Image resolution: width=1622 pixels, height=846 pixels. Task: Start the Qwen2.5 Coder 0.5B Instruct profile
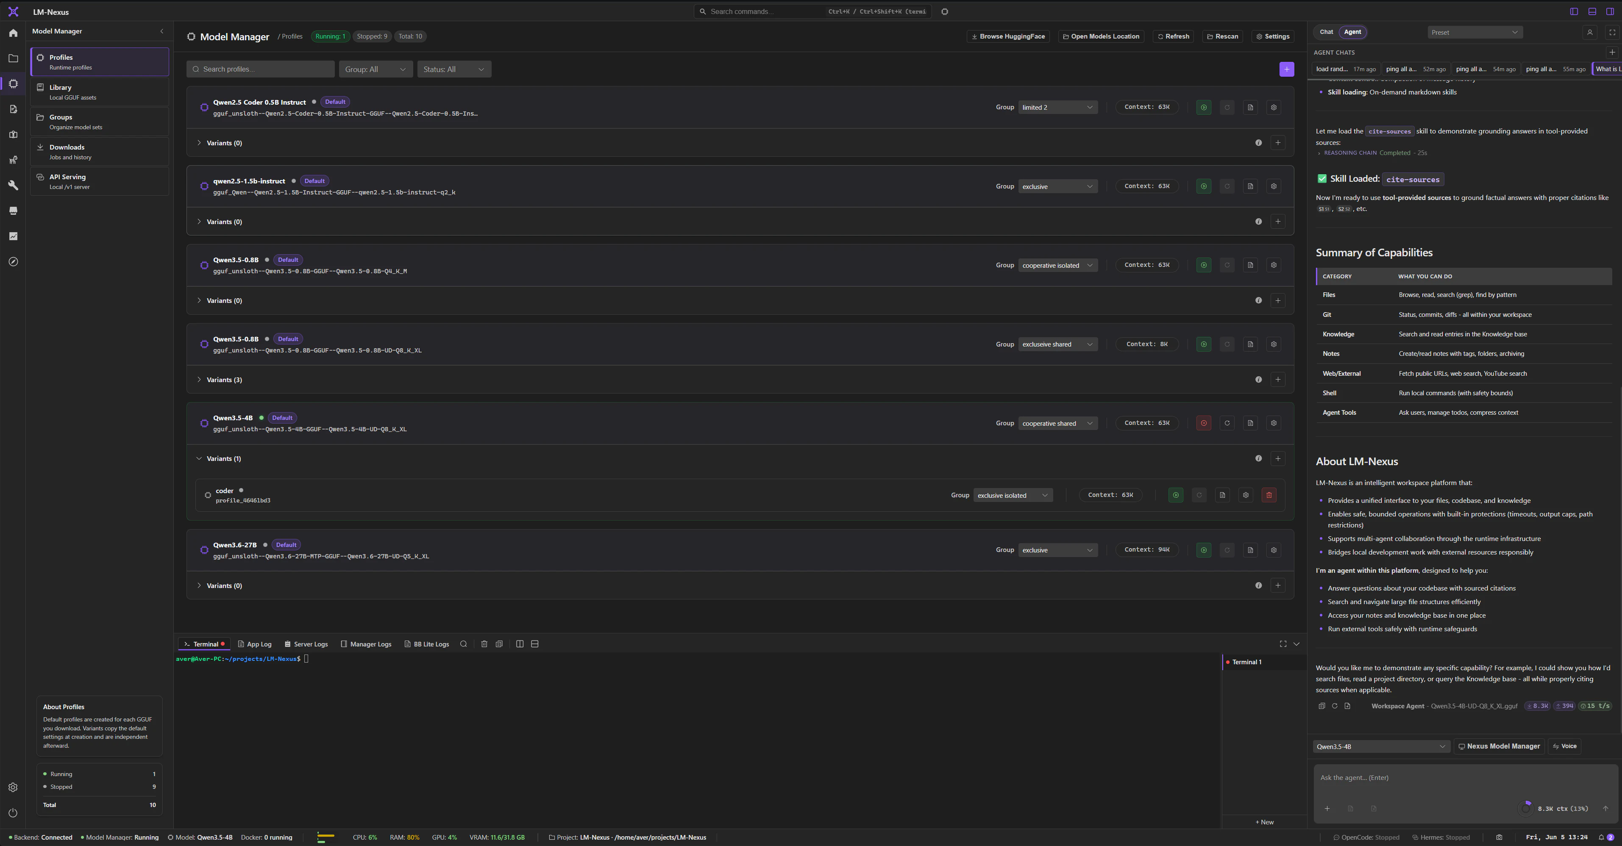pyautogui.click(x=1203, y=107)
